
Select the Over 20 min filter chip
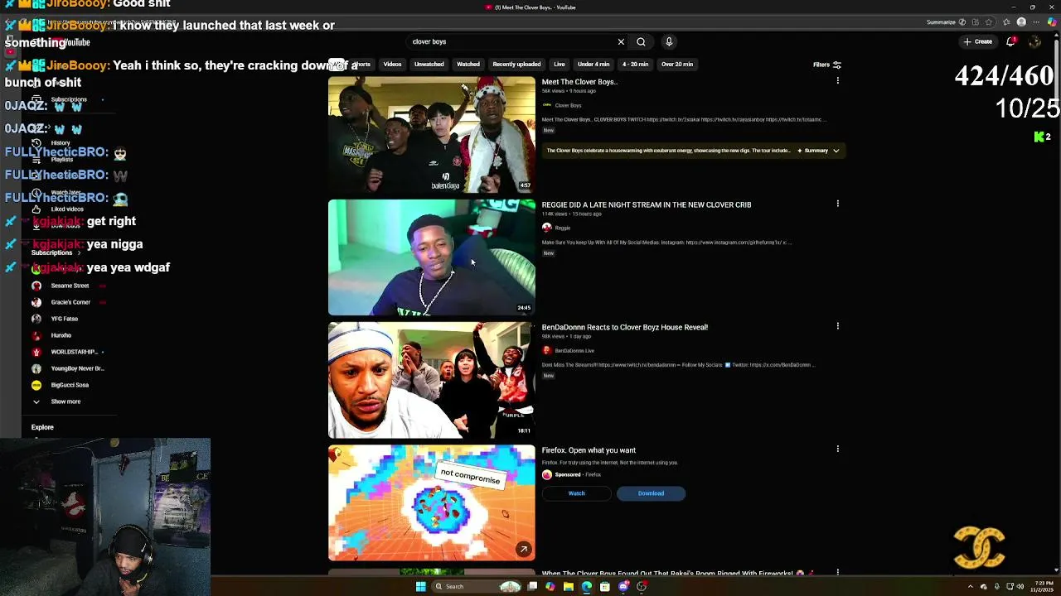(677, 65)
